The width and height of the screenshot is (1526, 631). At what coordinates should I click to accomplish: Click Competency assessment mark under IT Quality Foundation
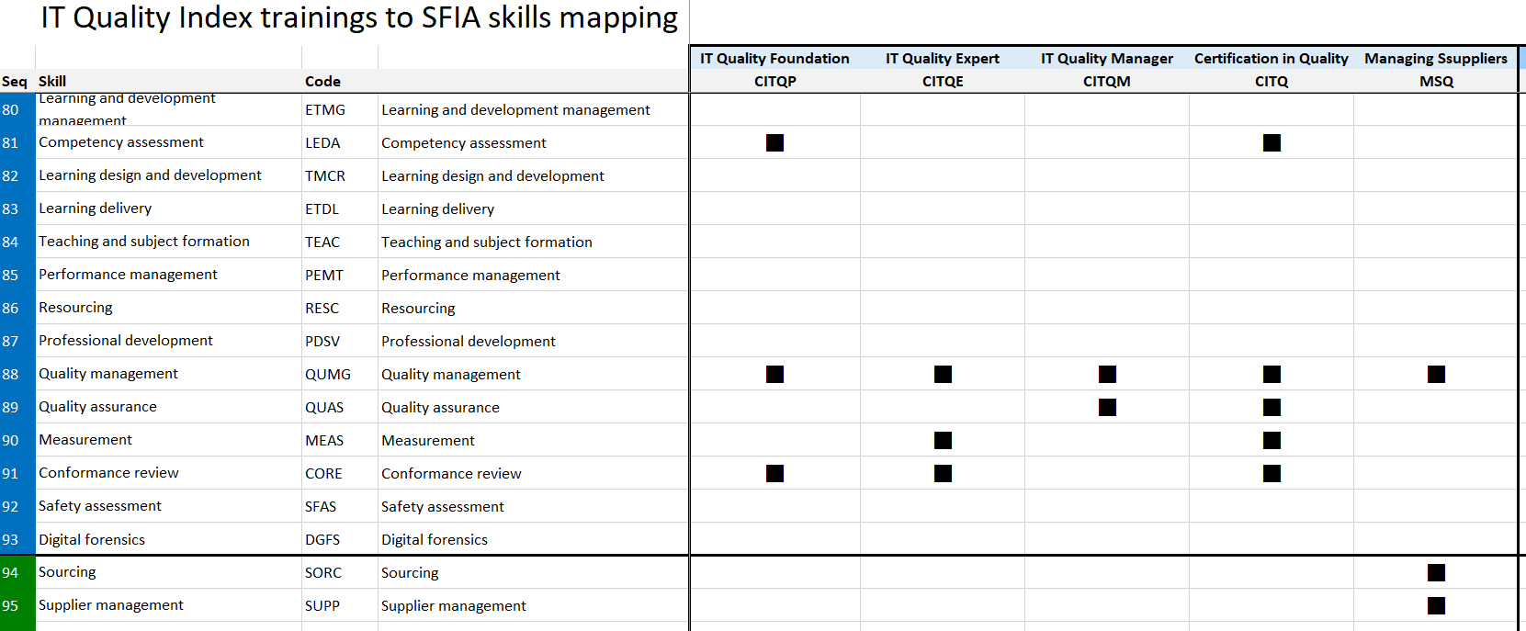pyautogui.click(x=774, y=142)
